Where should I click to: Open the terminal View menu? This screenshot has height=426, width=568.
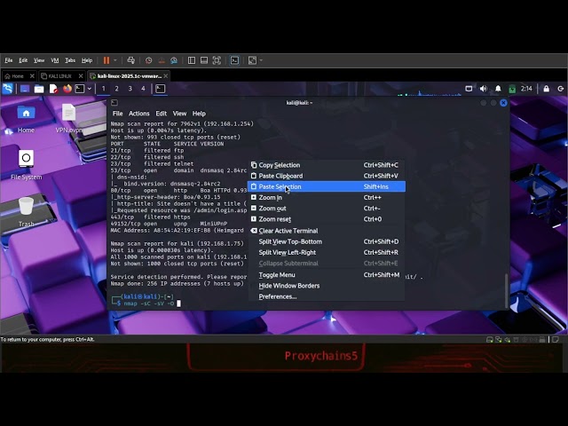[179, 114]
